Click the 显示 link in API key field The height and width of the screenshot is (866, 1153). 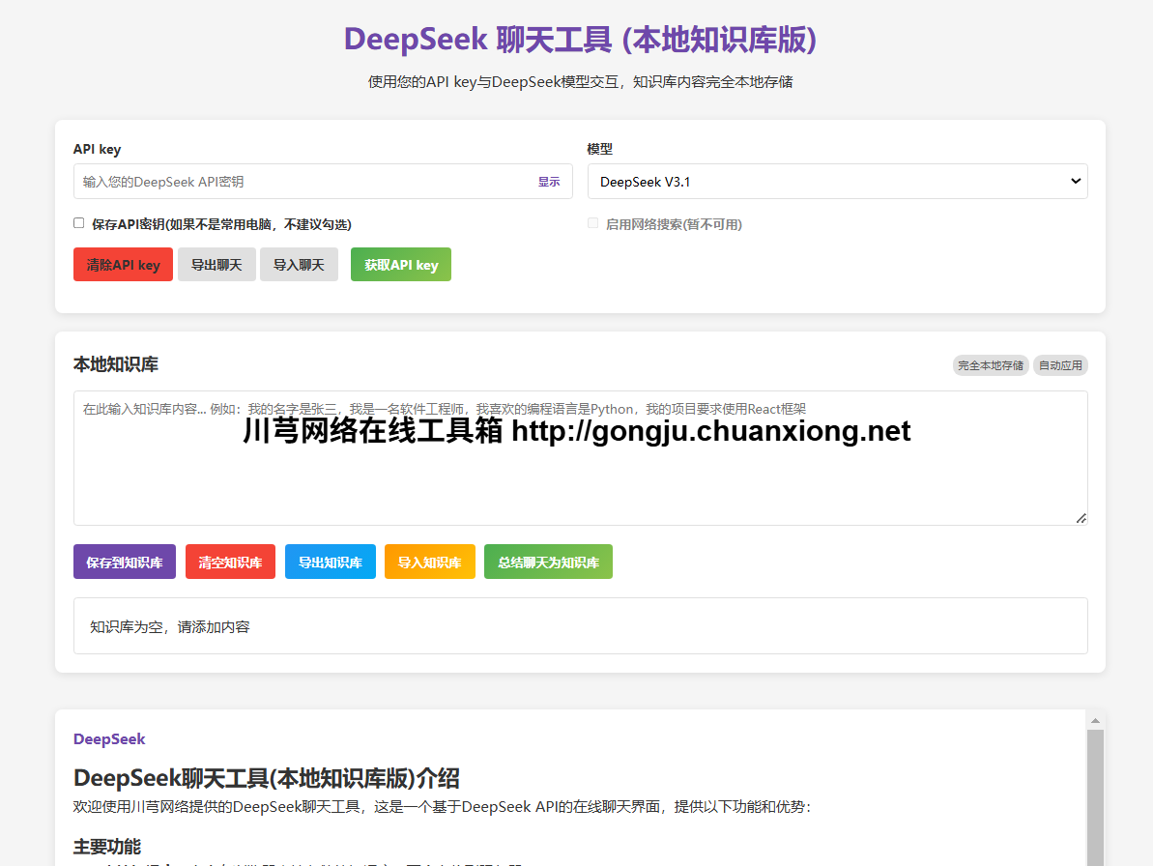click(549, 182)
